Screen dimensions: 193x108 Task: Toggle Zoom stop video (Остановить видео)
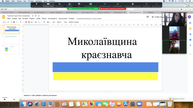48,5
